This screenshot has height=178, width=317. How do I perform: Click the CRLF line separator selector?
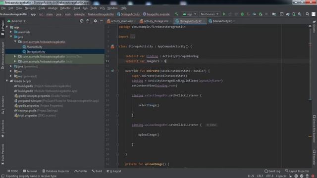(260, 176)
